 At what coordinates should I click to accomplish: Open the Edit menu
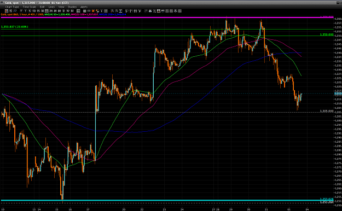pos(42,7)
